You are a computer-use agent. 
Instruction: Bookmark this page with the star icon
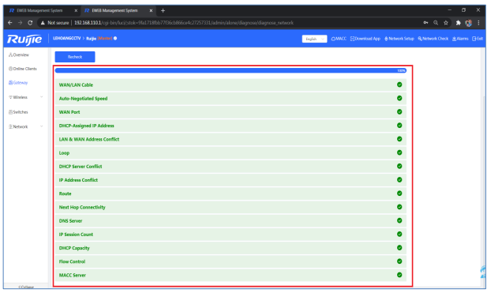tap(445, 23)
